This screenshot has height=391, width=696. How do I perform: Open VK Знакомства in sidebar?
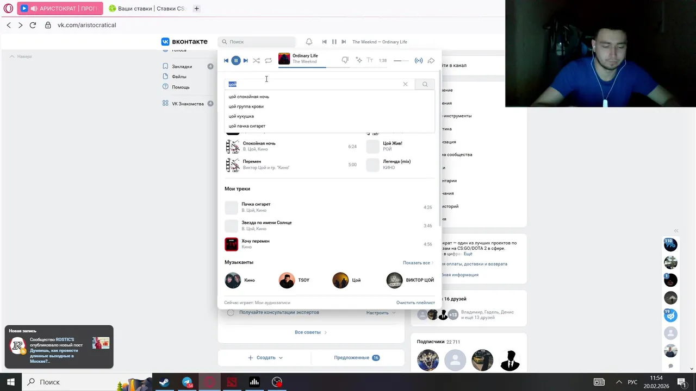click(x=188, y=103)
